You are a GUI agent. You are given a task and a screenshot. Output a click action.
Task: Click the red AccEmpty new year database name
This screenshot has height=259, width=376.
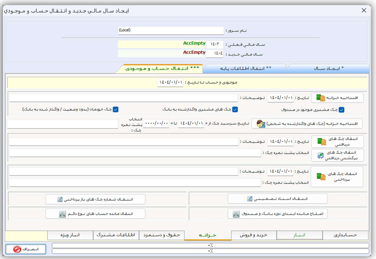tap(194, 53)
